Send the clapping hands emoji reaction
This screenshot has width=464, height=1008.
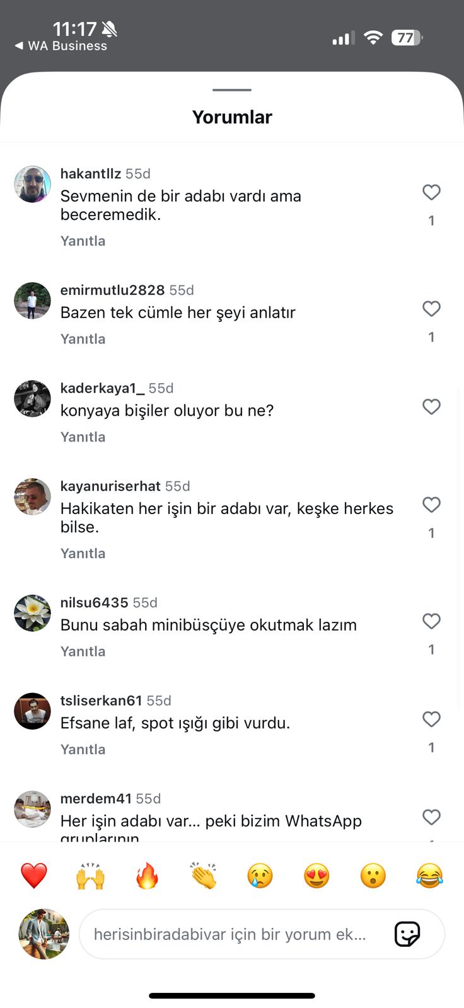point(204,876)
